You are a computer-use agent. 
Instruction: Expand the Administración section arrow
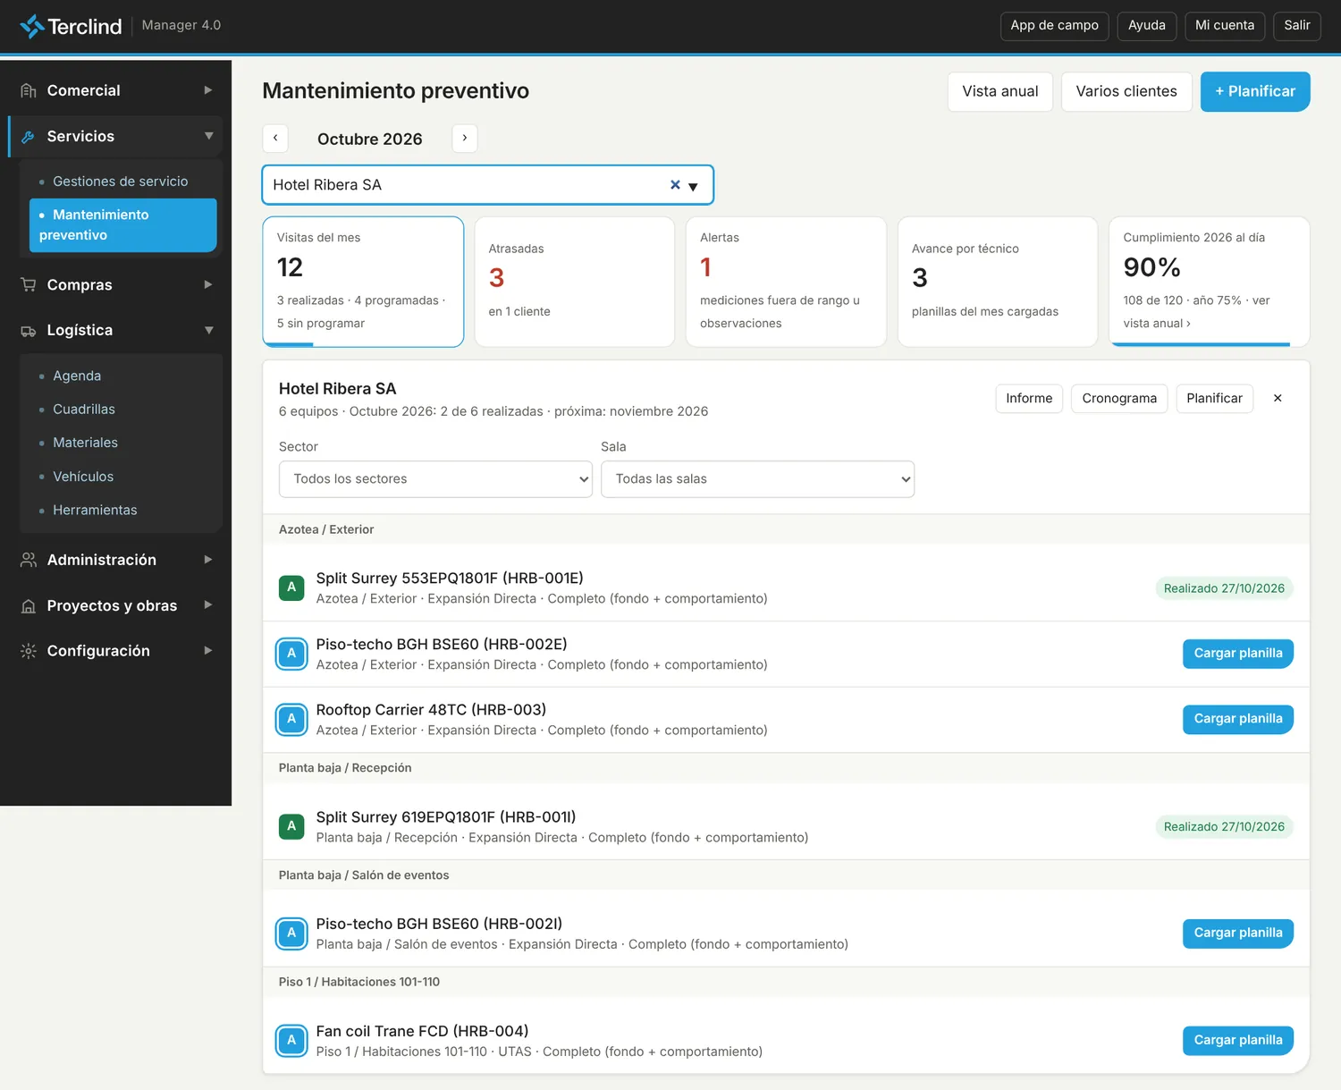(208, 560)
